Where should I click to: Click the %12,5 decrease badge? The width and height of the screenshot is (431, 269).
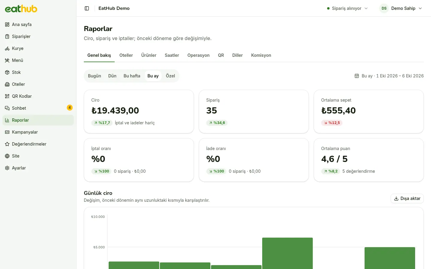click(332, 123)
